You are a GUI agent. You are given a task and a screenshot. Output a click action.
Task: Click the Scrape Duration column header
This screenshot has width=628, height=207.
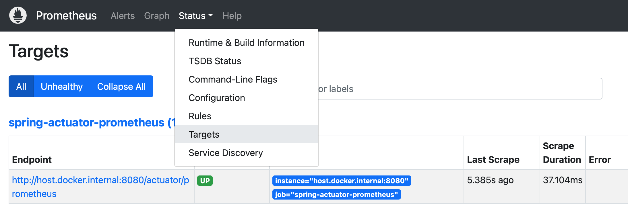pyautogui.click(x=562, y=153)
